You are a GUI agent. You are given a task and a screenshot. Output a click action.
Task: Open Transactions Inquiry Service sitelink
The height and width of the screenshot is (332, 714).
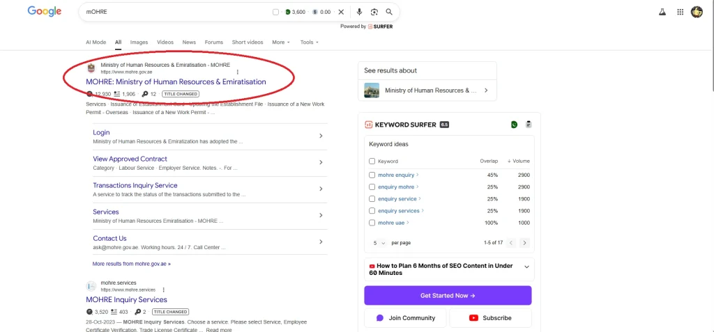click(x=135, y=185)
